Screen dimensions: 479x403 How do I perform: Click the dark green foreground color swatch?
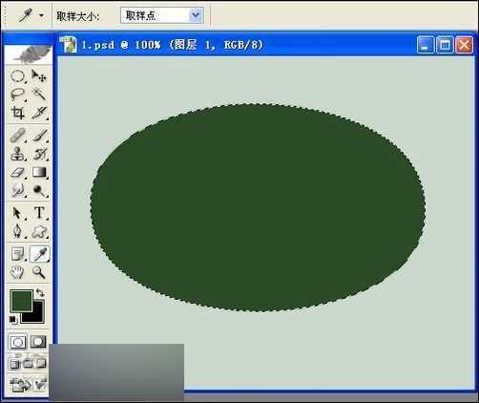pos(21,301)
